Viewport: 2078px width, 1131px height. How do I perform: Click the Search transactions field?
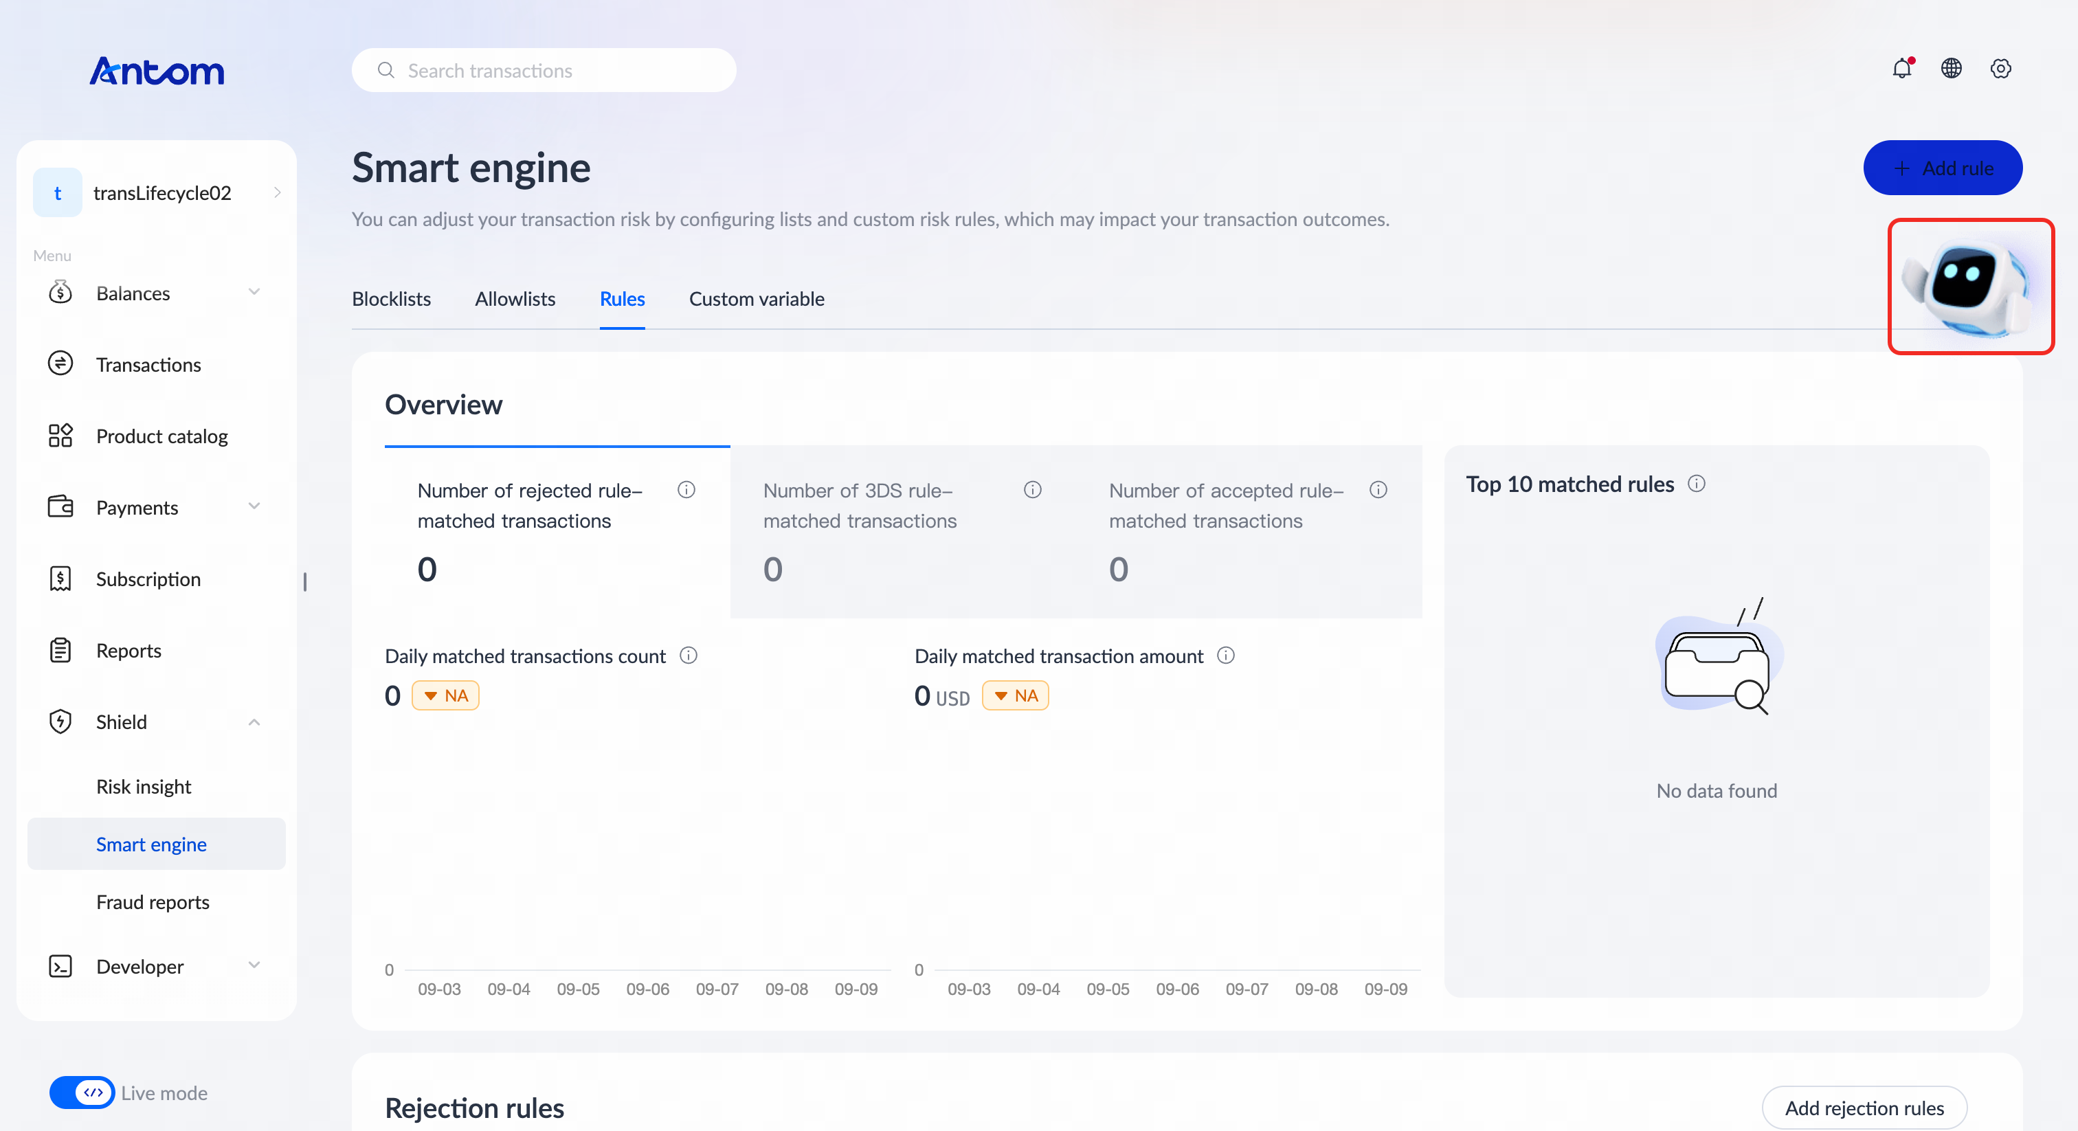[544, 70]
